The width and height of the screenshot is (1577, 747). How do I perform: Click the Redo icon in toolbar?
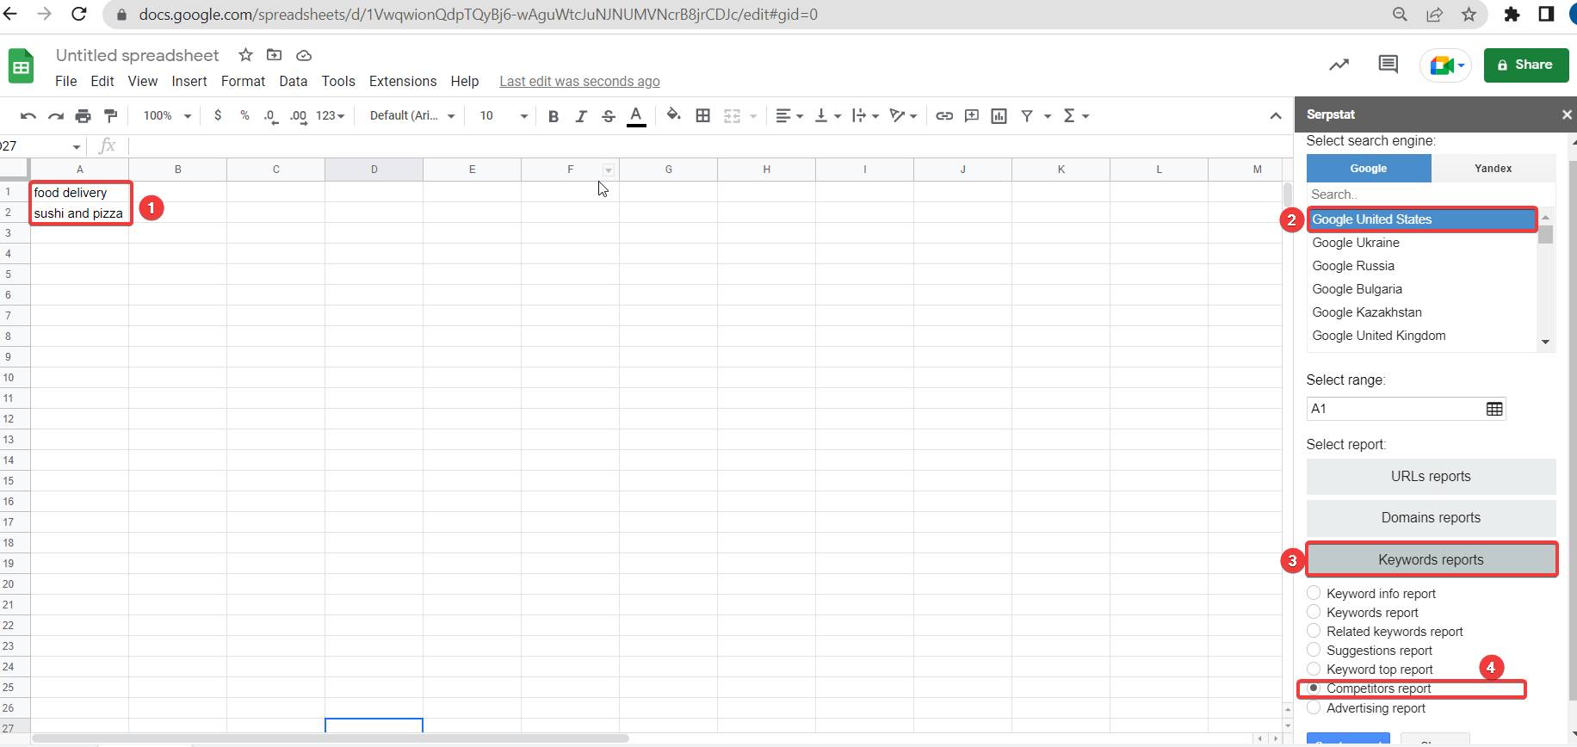pos(56,115)
